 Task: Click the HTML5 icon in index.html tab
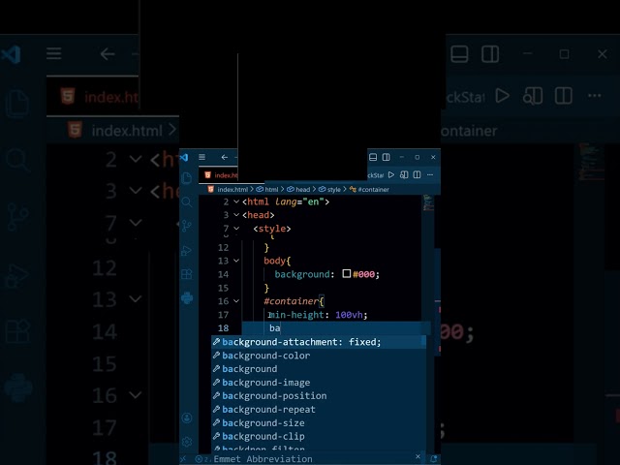point(207,174)
